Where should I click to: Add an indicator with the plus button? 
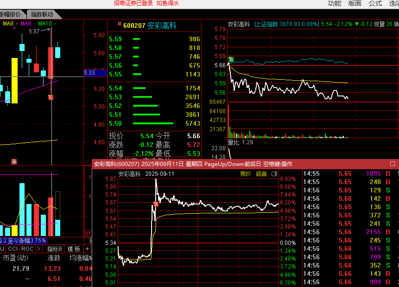(87, 249)
